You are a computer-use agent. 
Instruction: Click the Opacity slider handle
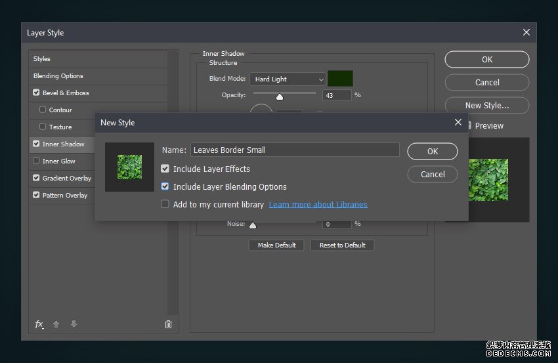[x=280, y=96]
